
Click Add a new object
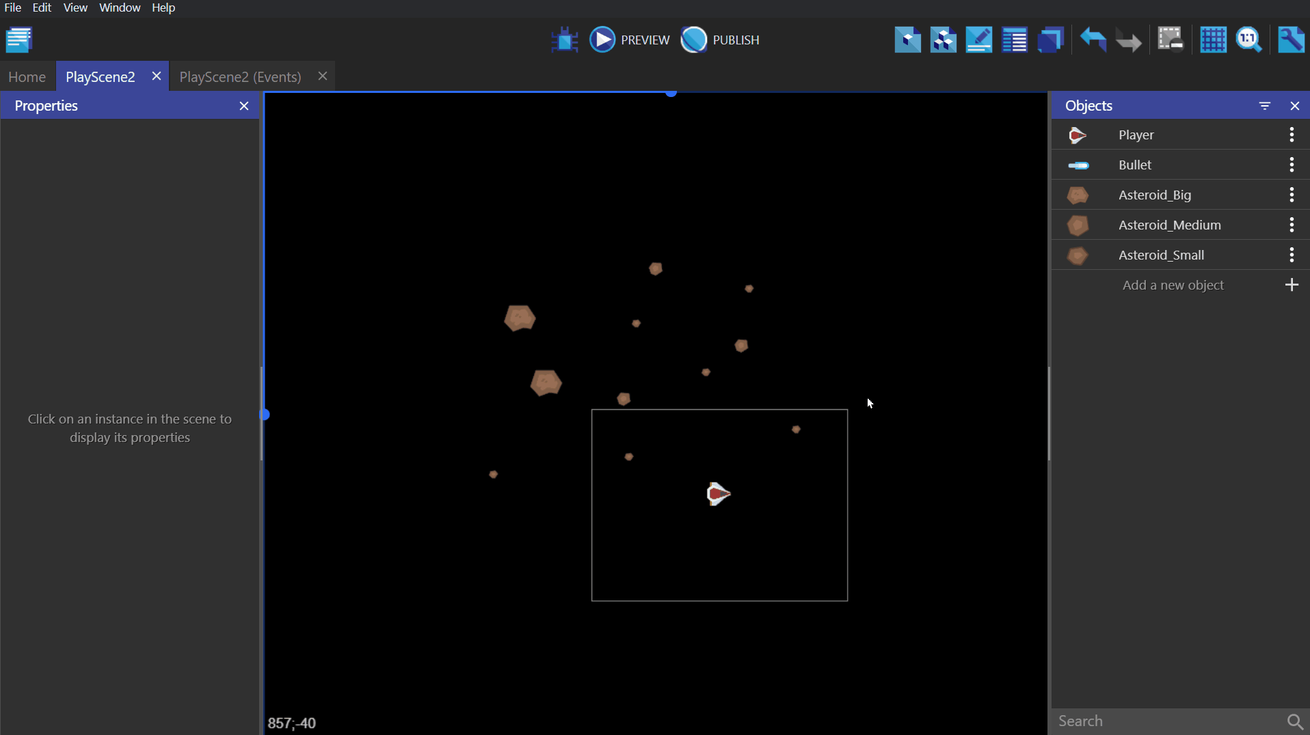click(1173, 285)
